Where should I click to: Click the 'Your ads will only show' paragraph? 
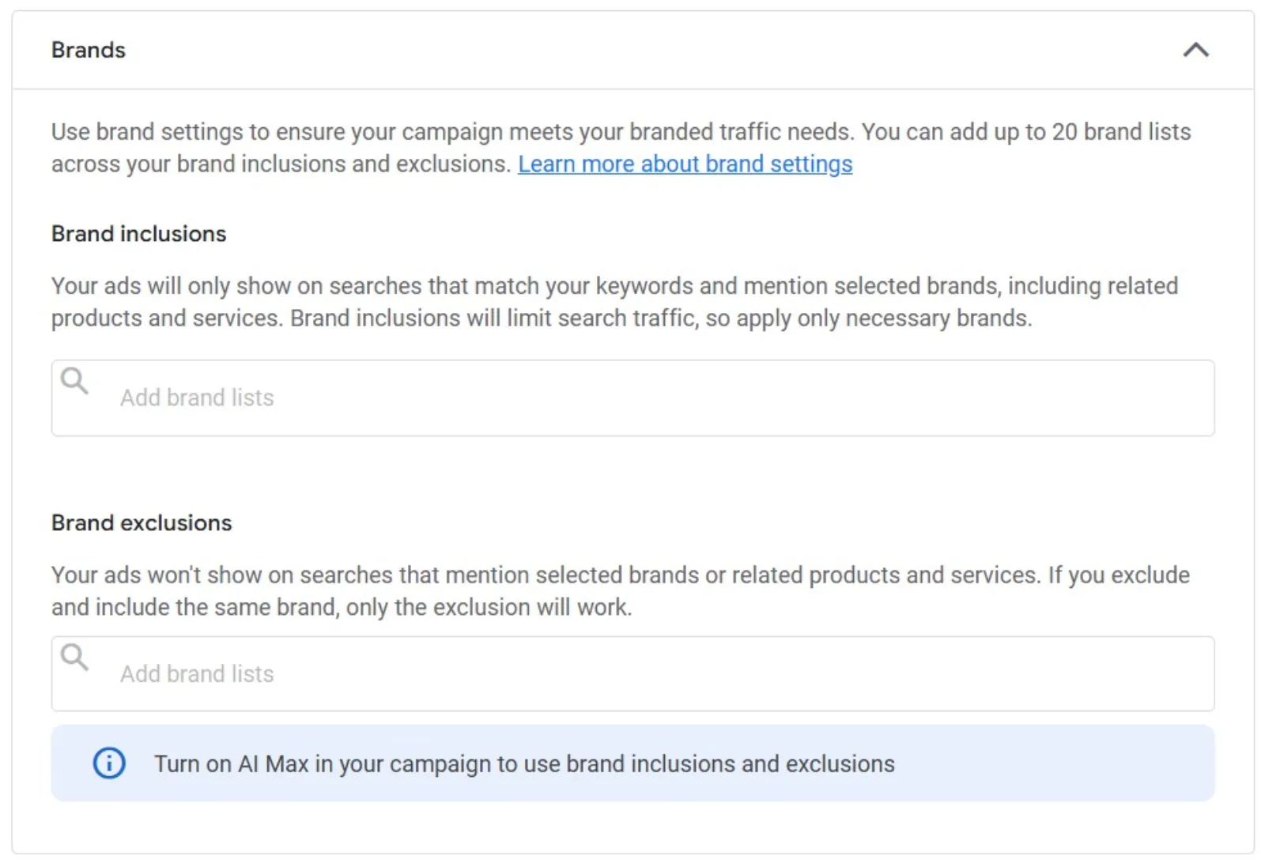point(615,302)
